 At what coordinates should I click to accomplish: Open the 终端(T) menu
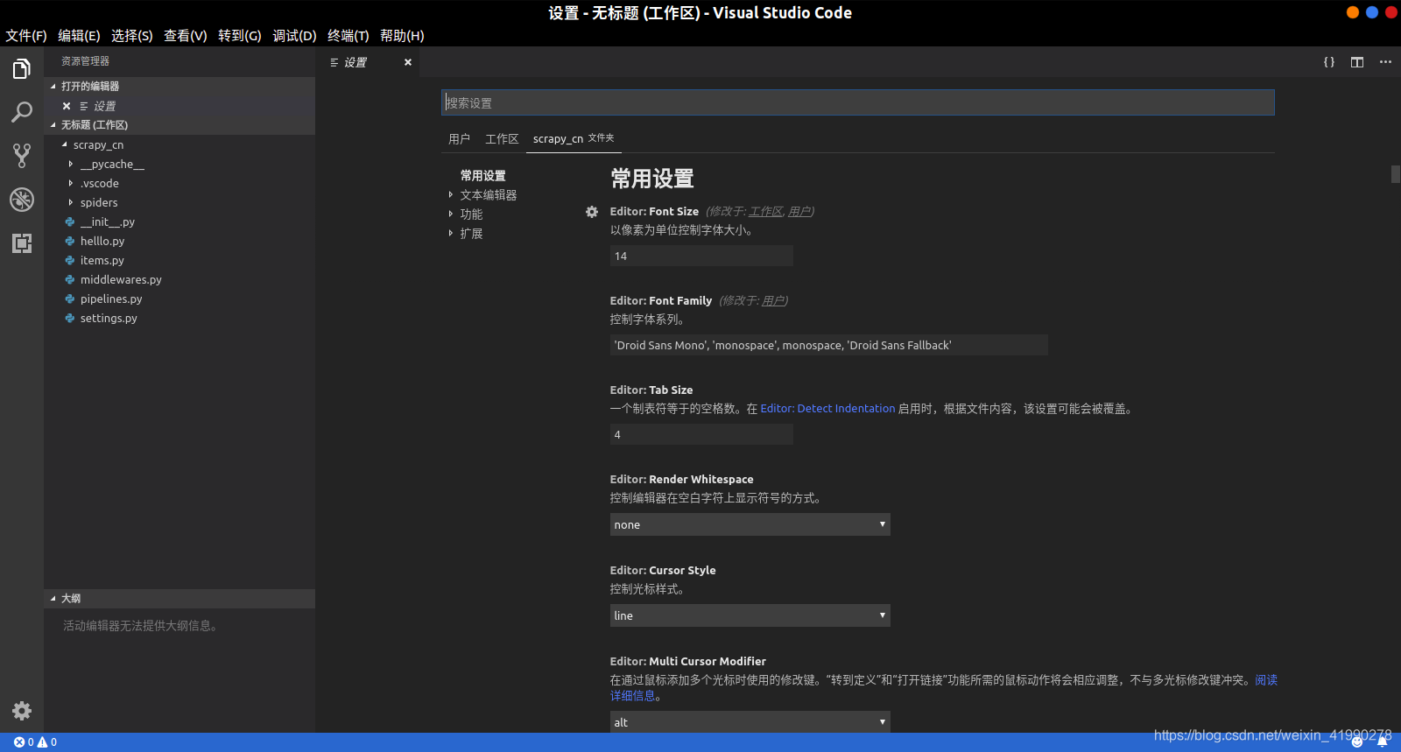tap(348, 36)
